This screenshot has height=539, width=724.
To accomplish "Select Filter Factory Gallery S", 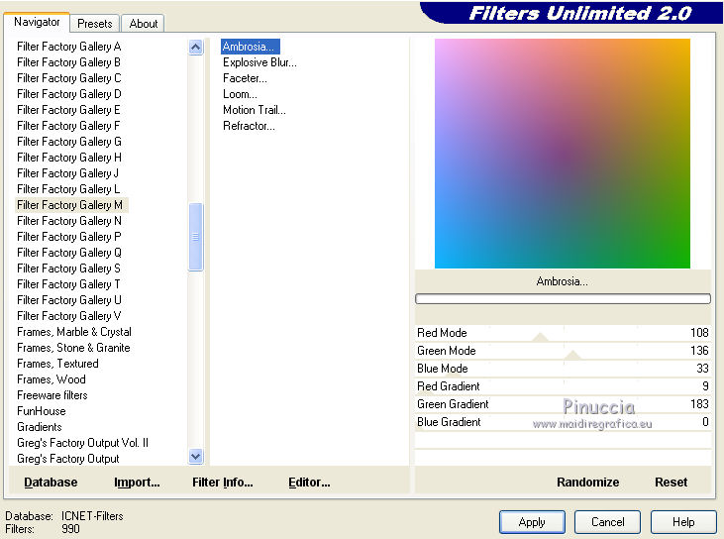I will tap(68, 269).
